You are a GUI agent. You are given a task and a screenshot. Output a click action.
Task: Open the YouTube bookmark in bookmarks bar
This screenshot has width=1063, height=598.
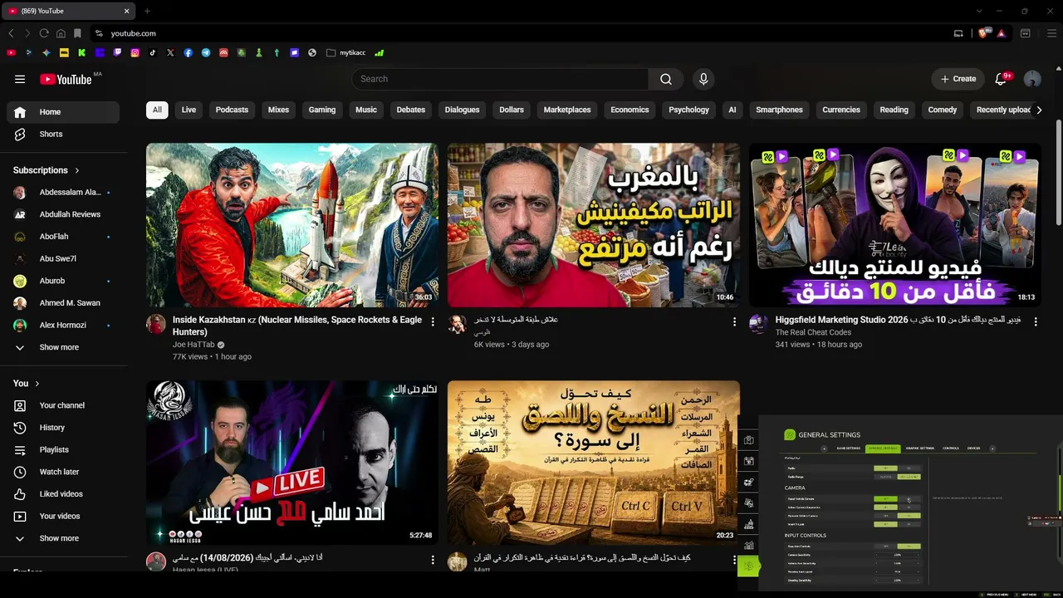pyautogui.click(x=11, y=52)
